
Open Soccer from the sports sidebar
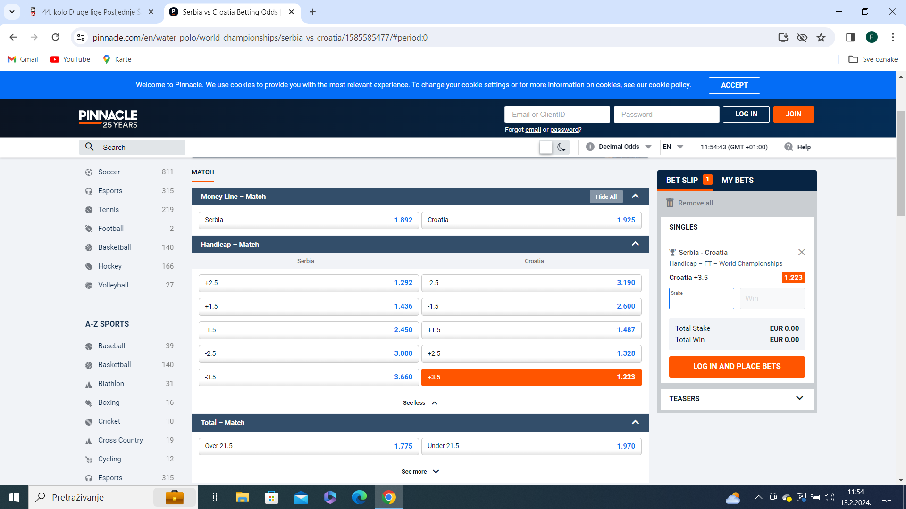(x=109, y=172)
